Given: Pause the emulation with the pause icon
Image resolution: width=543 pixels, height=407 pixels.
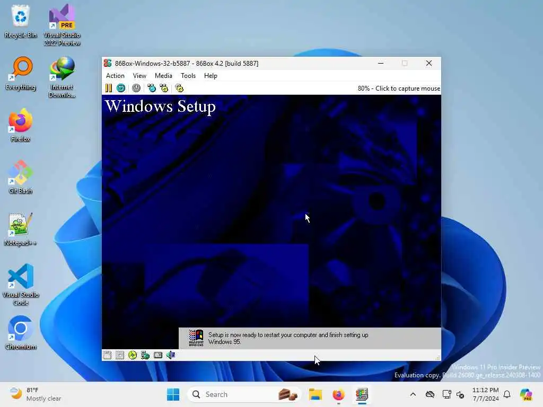Looking at the screenshot, I should point(108,89).
